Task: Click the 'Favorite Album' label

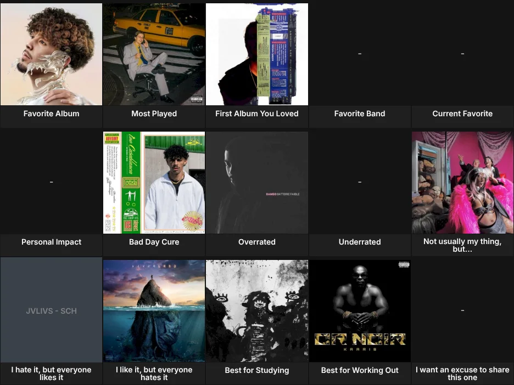Action: [x=51, y=114]
